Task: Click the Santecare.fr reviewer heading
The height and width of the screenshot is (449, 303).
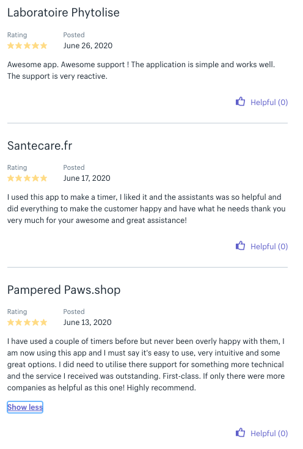Action: [40, 145]
